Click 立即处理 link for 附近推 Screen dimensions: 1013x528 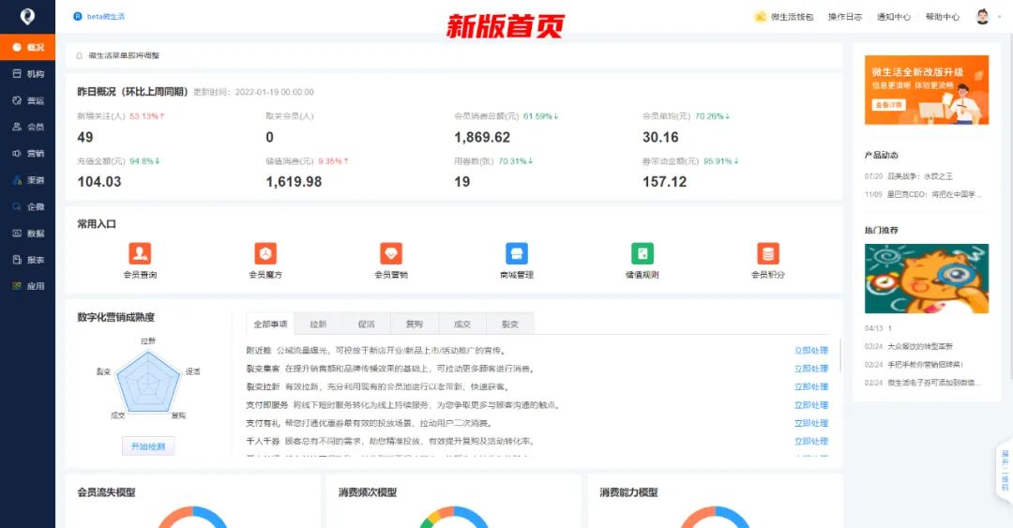point(810,350)
